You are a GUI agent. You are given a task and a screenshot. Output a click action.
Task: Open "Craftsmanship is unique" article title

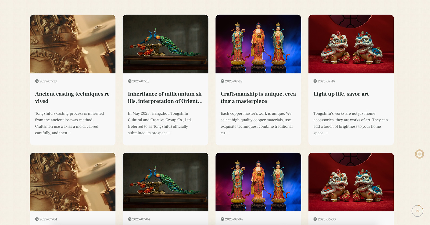(258, 97)
